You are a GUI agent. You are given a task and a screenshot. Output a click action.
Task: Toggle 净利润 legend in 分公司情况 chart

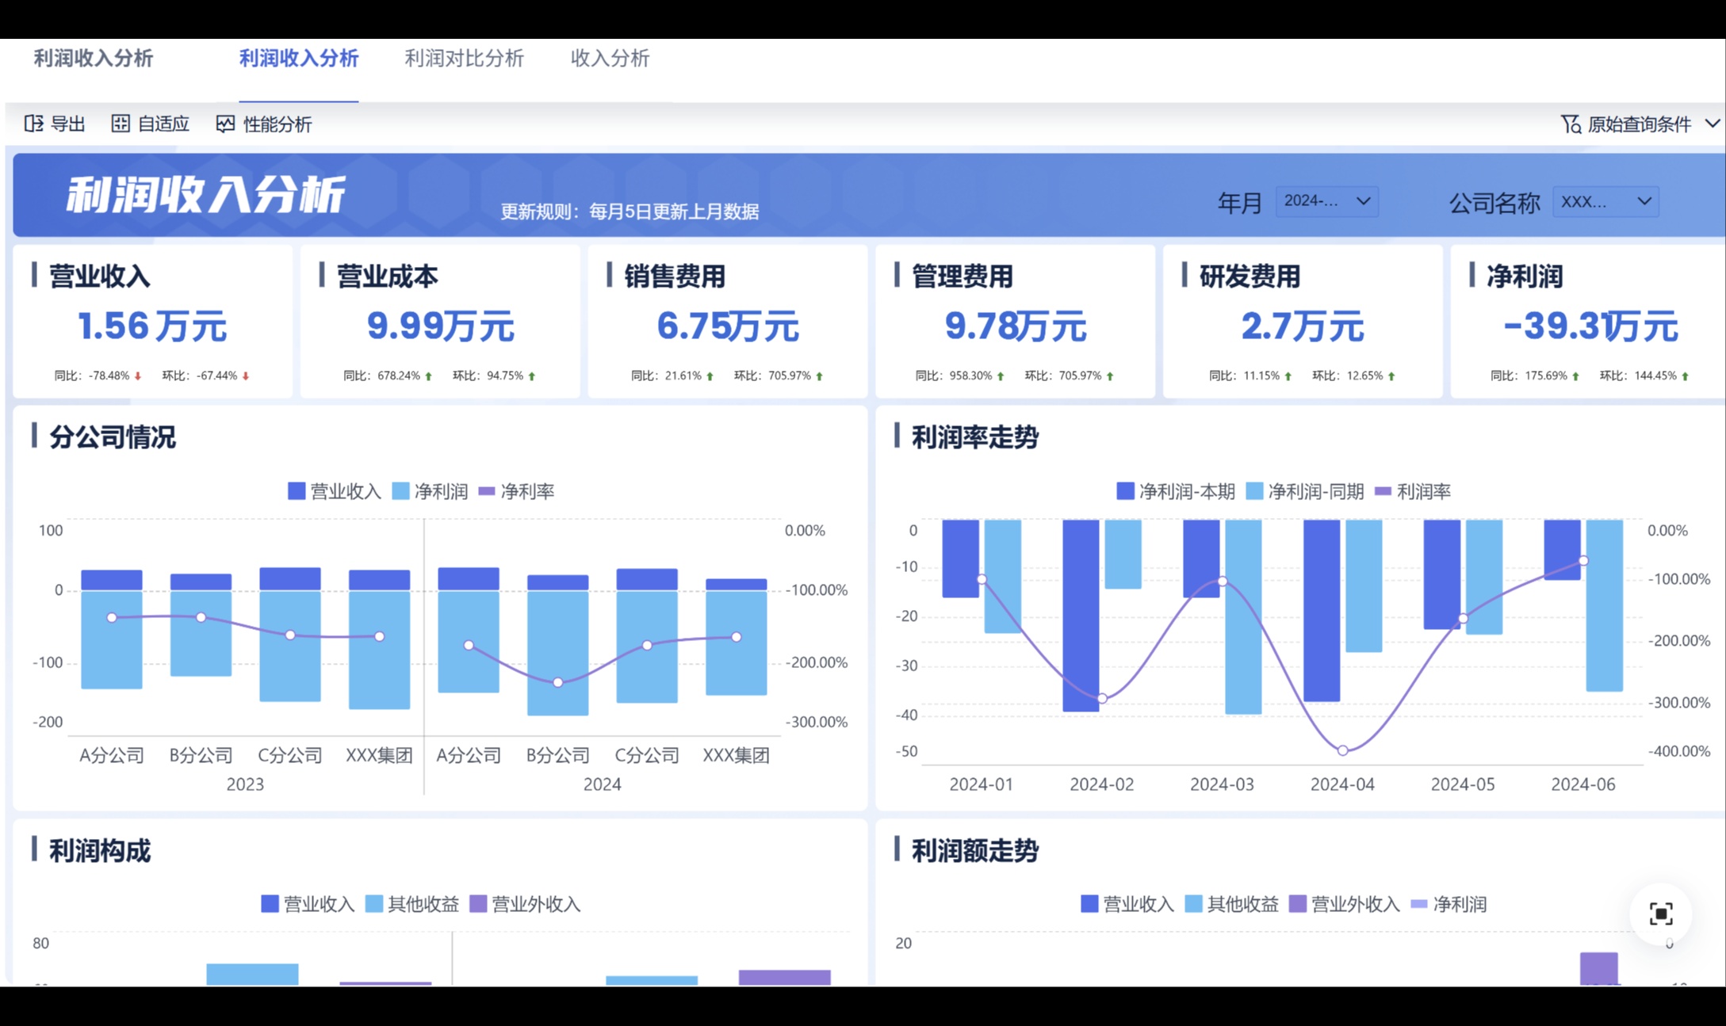tap(430, 491)
